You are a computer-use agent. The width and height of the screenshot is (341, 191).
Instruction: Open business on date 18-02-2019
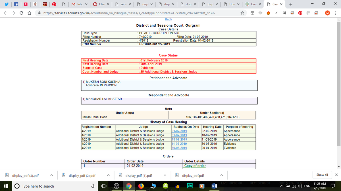click(x=180, y=140)
